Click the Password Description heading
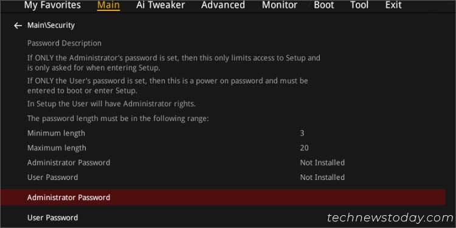The width and height of the screenshot is (456, 228). click(64, 43)
